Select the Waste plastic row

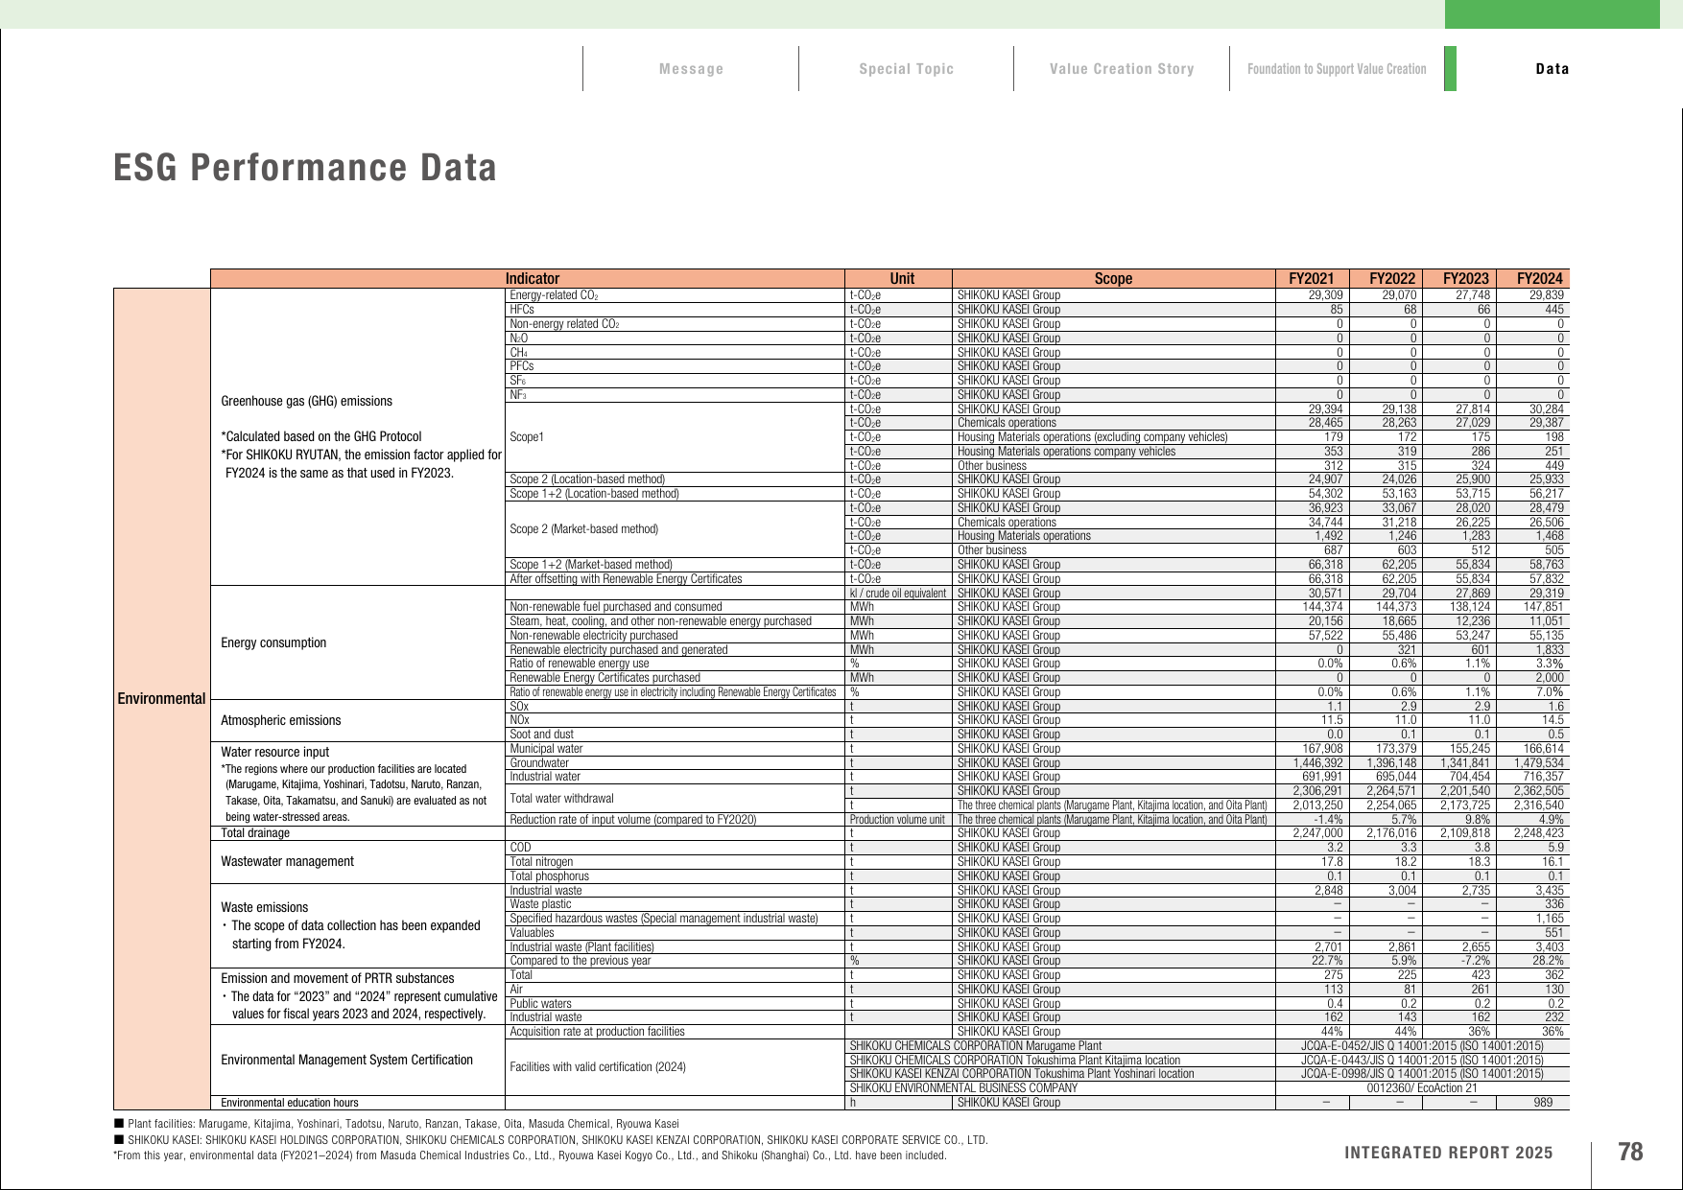coord(542,904)
